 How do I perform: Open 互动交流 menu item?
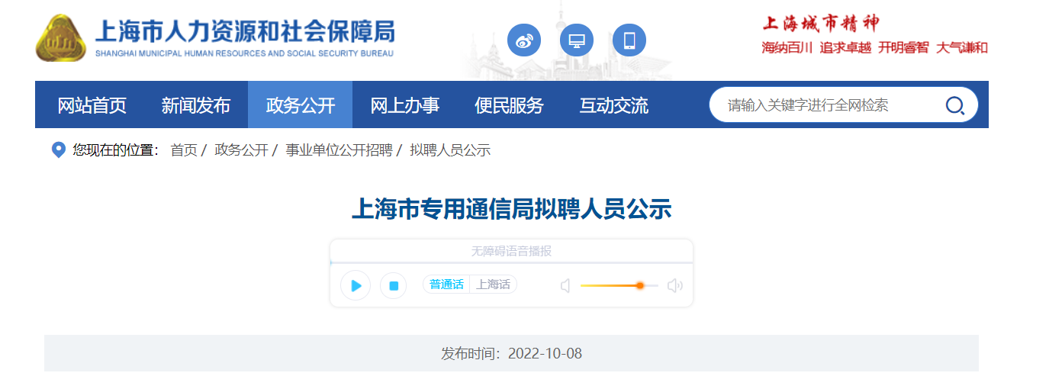click(x=613, y=105)
